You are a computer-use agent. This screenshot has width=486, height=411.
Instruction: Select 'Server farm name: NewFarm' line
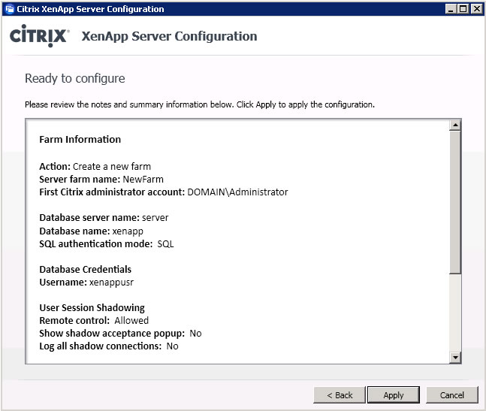pyautogui.click(x=101, y=179)
